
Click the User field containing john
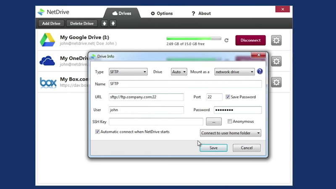146,110
